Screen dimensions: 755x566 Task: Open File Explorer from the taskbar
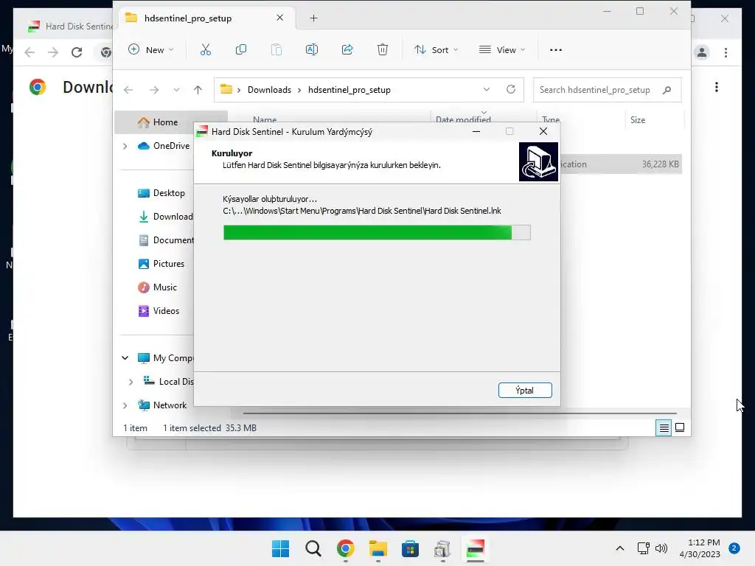(x=378, y=548)
